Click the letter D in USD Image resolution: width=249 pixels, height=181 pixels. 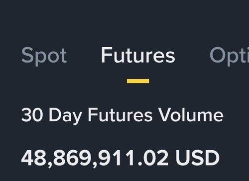pos(213,158)
